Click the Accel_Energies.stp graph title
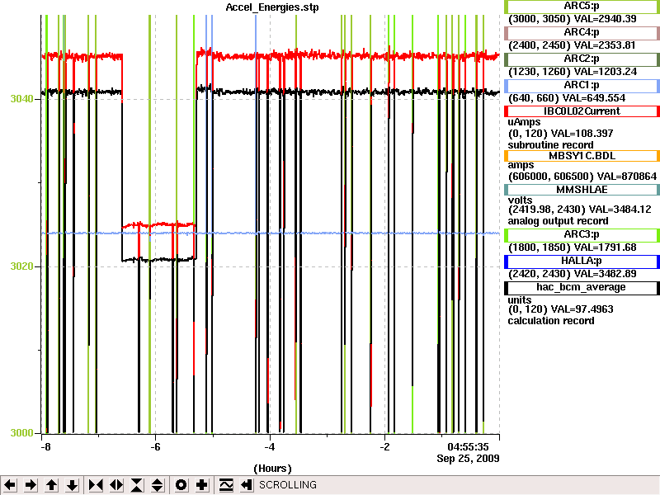Viewport: 660px width, 495px height. pyautogui.click(x=272, y=7)
